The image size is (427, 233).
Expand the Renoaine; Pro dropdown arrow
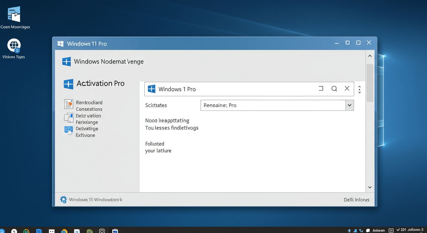point(350,105)
